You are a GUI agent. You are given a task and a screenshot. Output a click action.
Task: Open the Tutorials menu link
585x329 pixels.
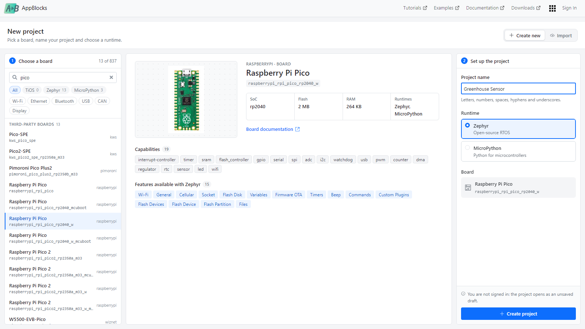pyautogui.click(x=415, y=8)
